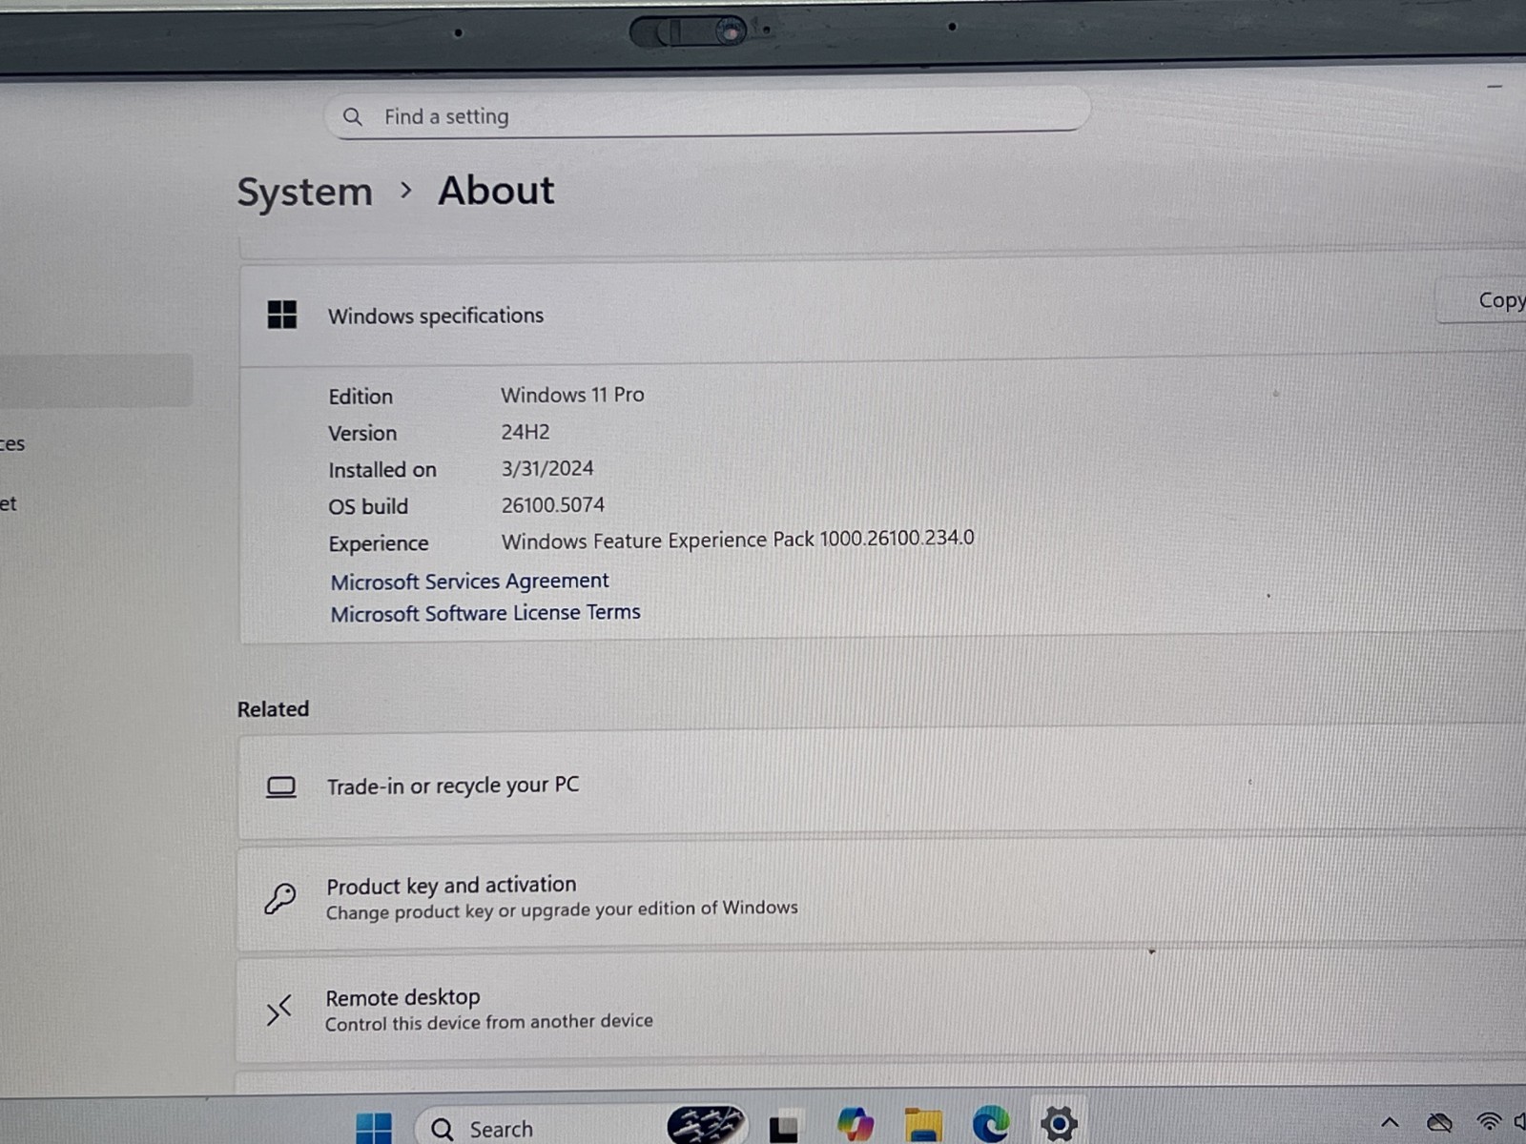This screenshot has width=1526, height=1144.
Task: Click the Installed on label
Action: click(x=382, y=470)
